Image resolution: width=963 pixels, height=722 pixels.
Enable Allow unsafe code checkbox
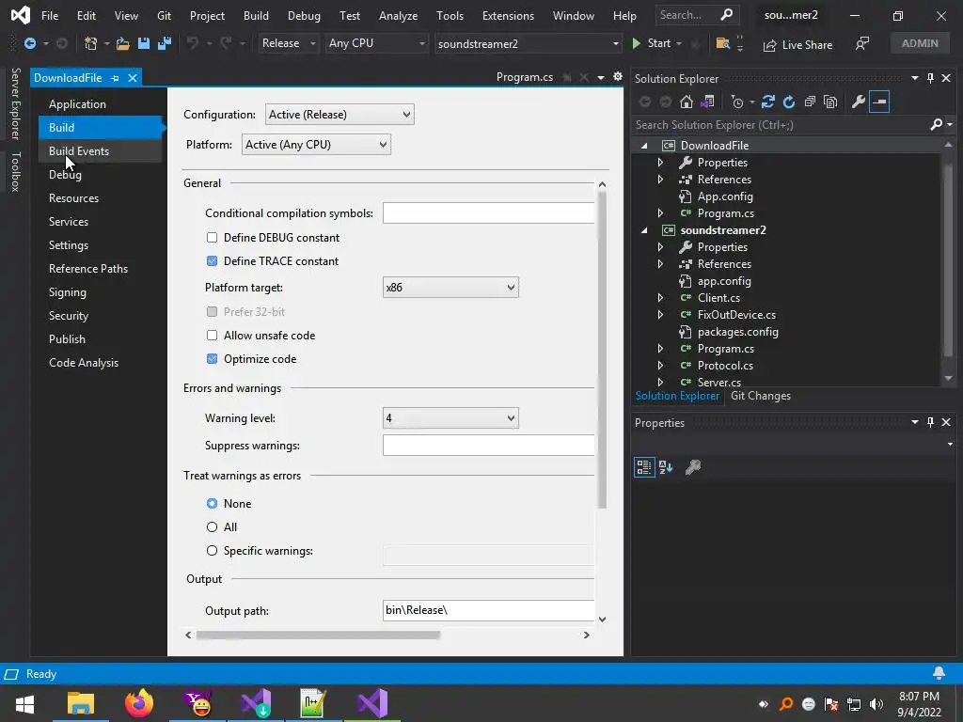[x=212, y=336]
